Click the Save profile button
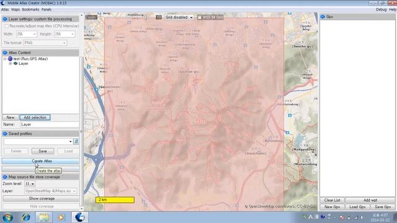The width and height of the screenshot is (397, 223). tap(43, 151)
